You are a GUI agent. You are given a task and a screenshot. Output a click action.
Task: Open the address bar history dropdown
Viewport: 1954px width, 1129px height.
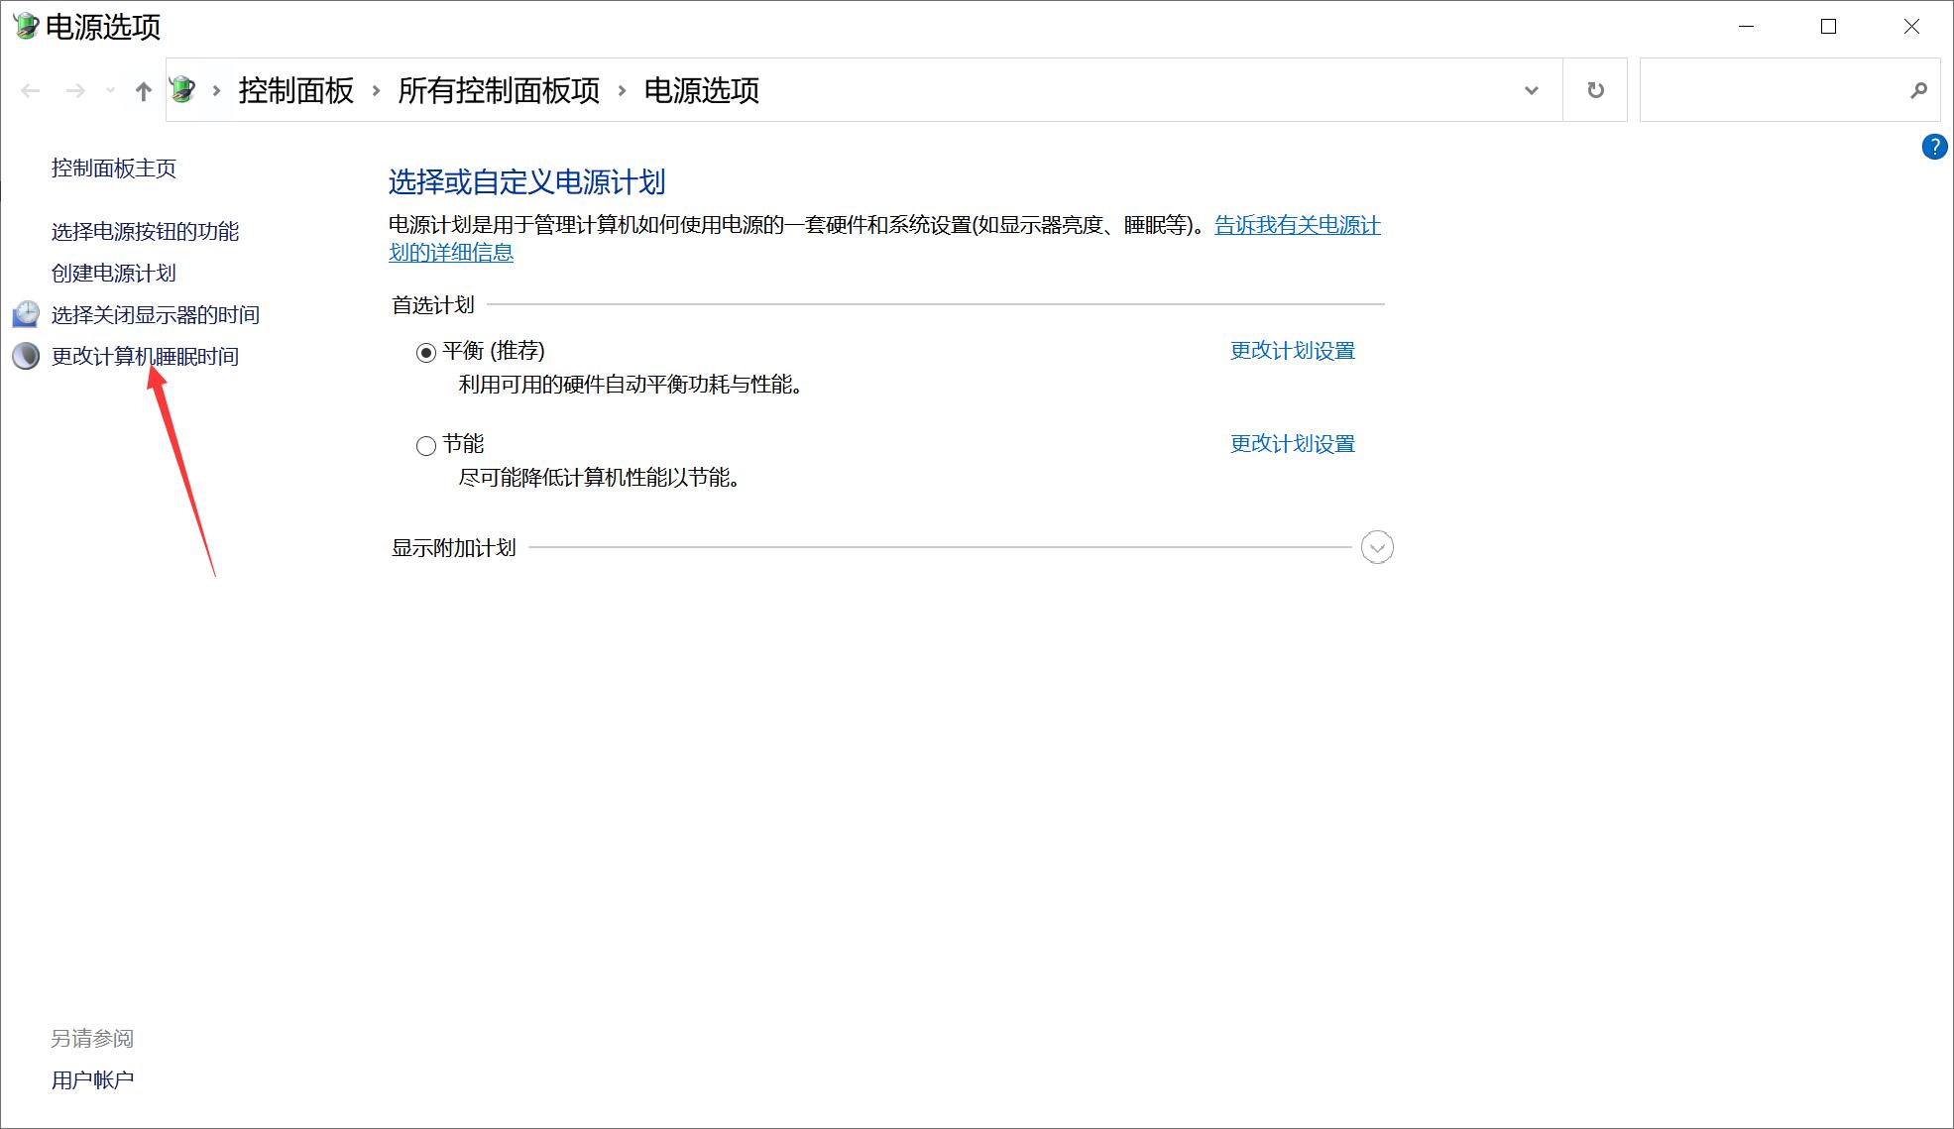click(1532, 90)
